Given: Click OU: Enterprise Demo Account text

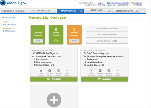Looking at the screenshot, I should coord(47,56).
